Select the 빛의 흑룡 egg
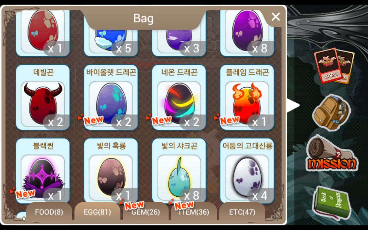The width and height of the screenshot is (368, 230). coord(111,171)
